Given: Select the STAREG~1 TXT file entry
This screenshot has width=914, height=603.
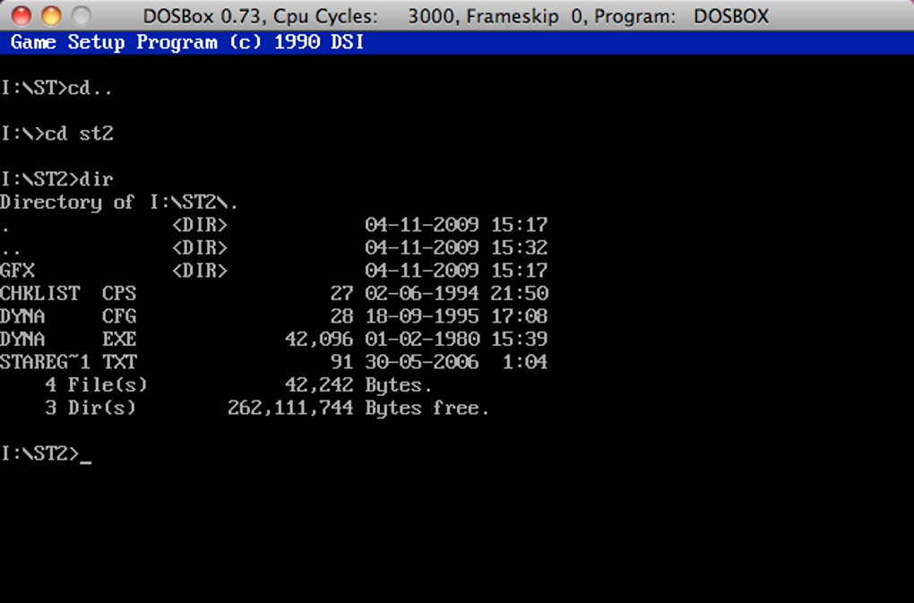Looking at the screenshot, I should click(x=274, y=362).
